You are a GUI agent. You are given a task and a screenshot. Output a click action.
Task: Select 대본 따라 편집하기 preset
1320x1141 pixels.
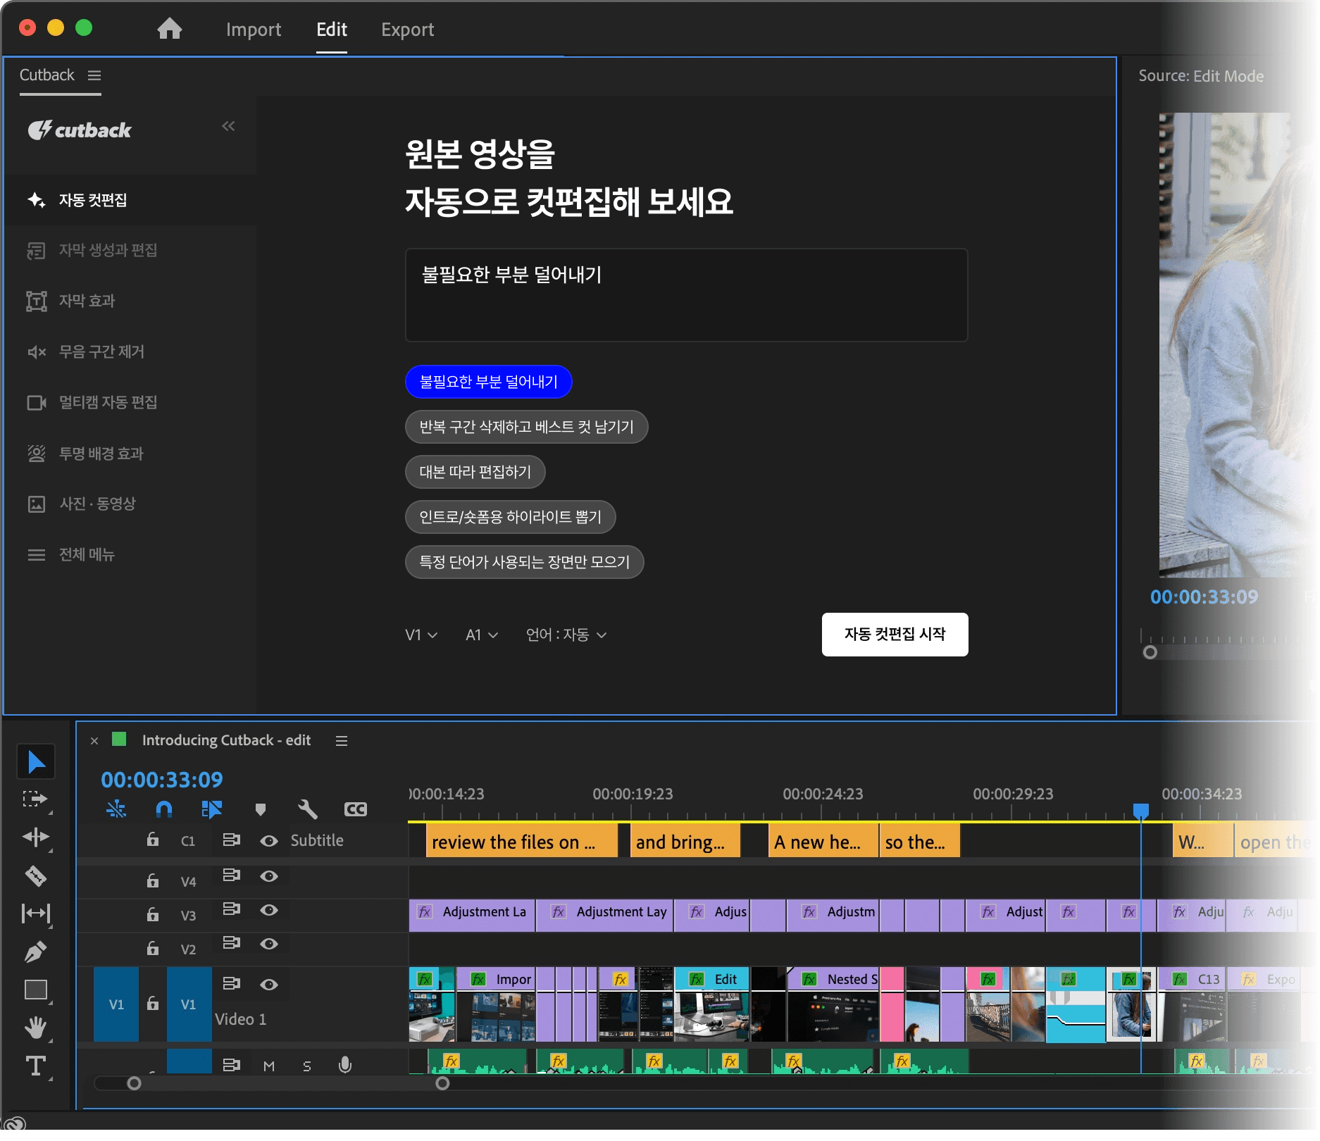click(x=475, y=472)
